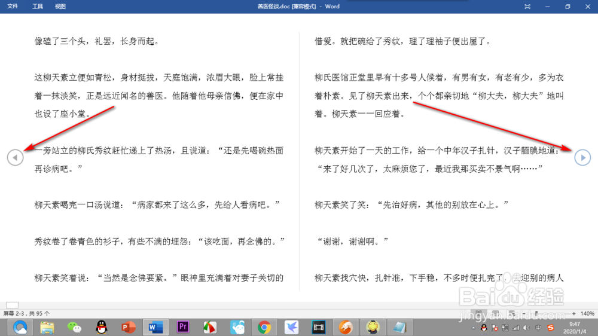
Task: Switch to read mode view icon
Action: 478,313
